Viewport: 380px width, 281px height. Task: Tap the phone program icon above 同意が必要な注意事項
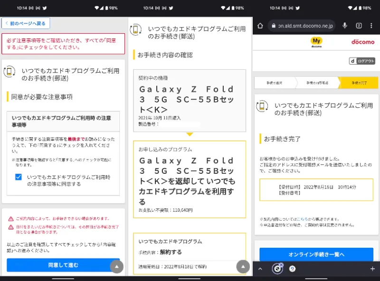9,72
